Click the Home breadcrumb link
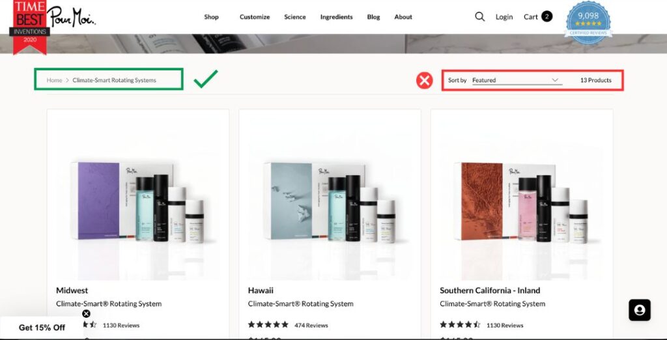Screen dimensions: 667x340 point(55,80)
